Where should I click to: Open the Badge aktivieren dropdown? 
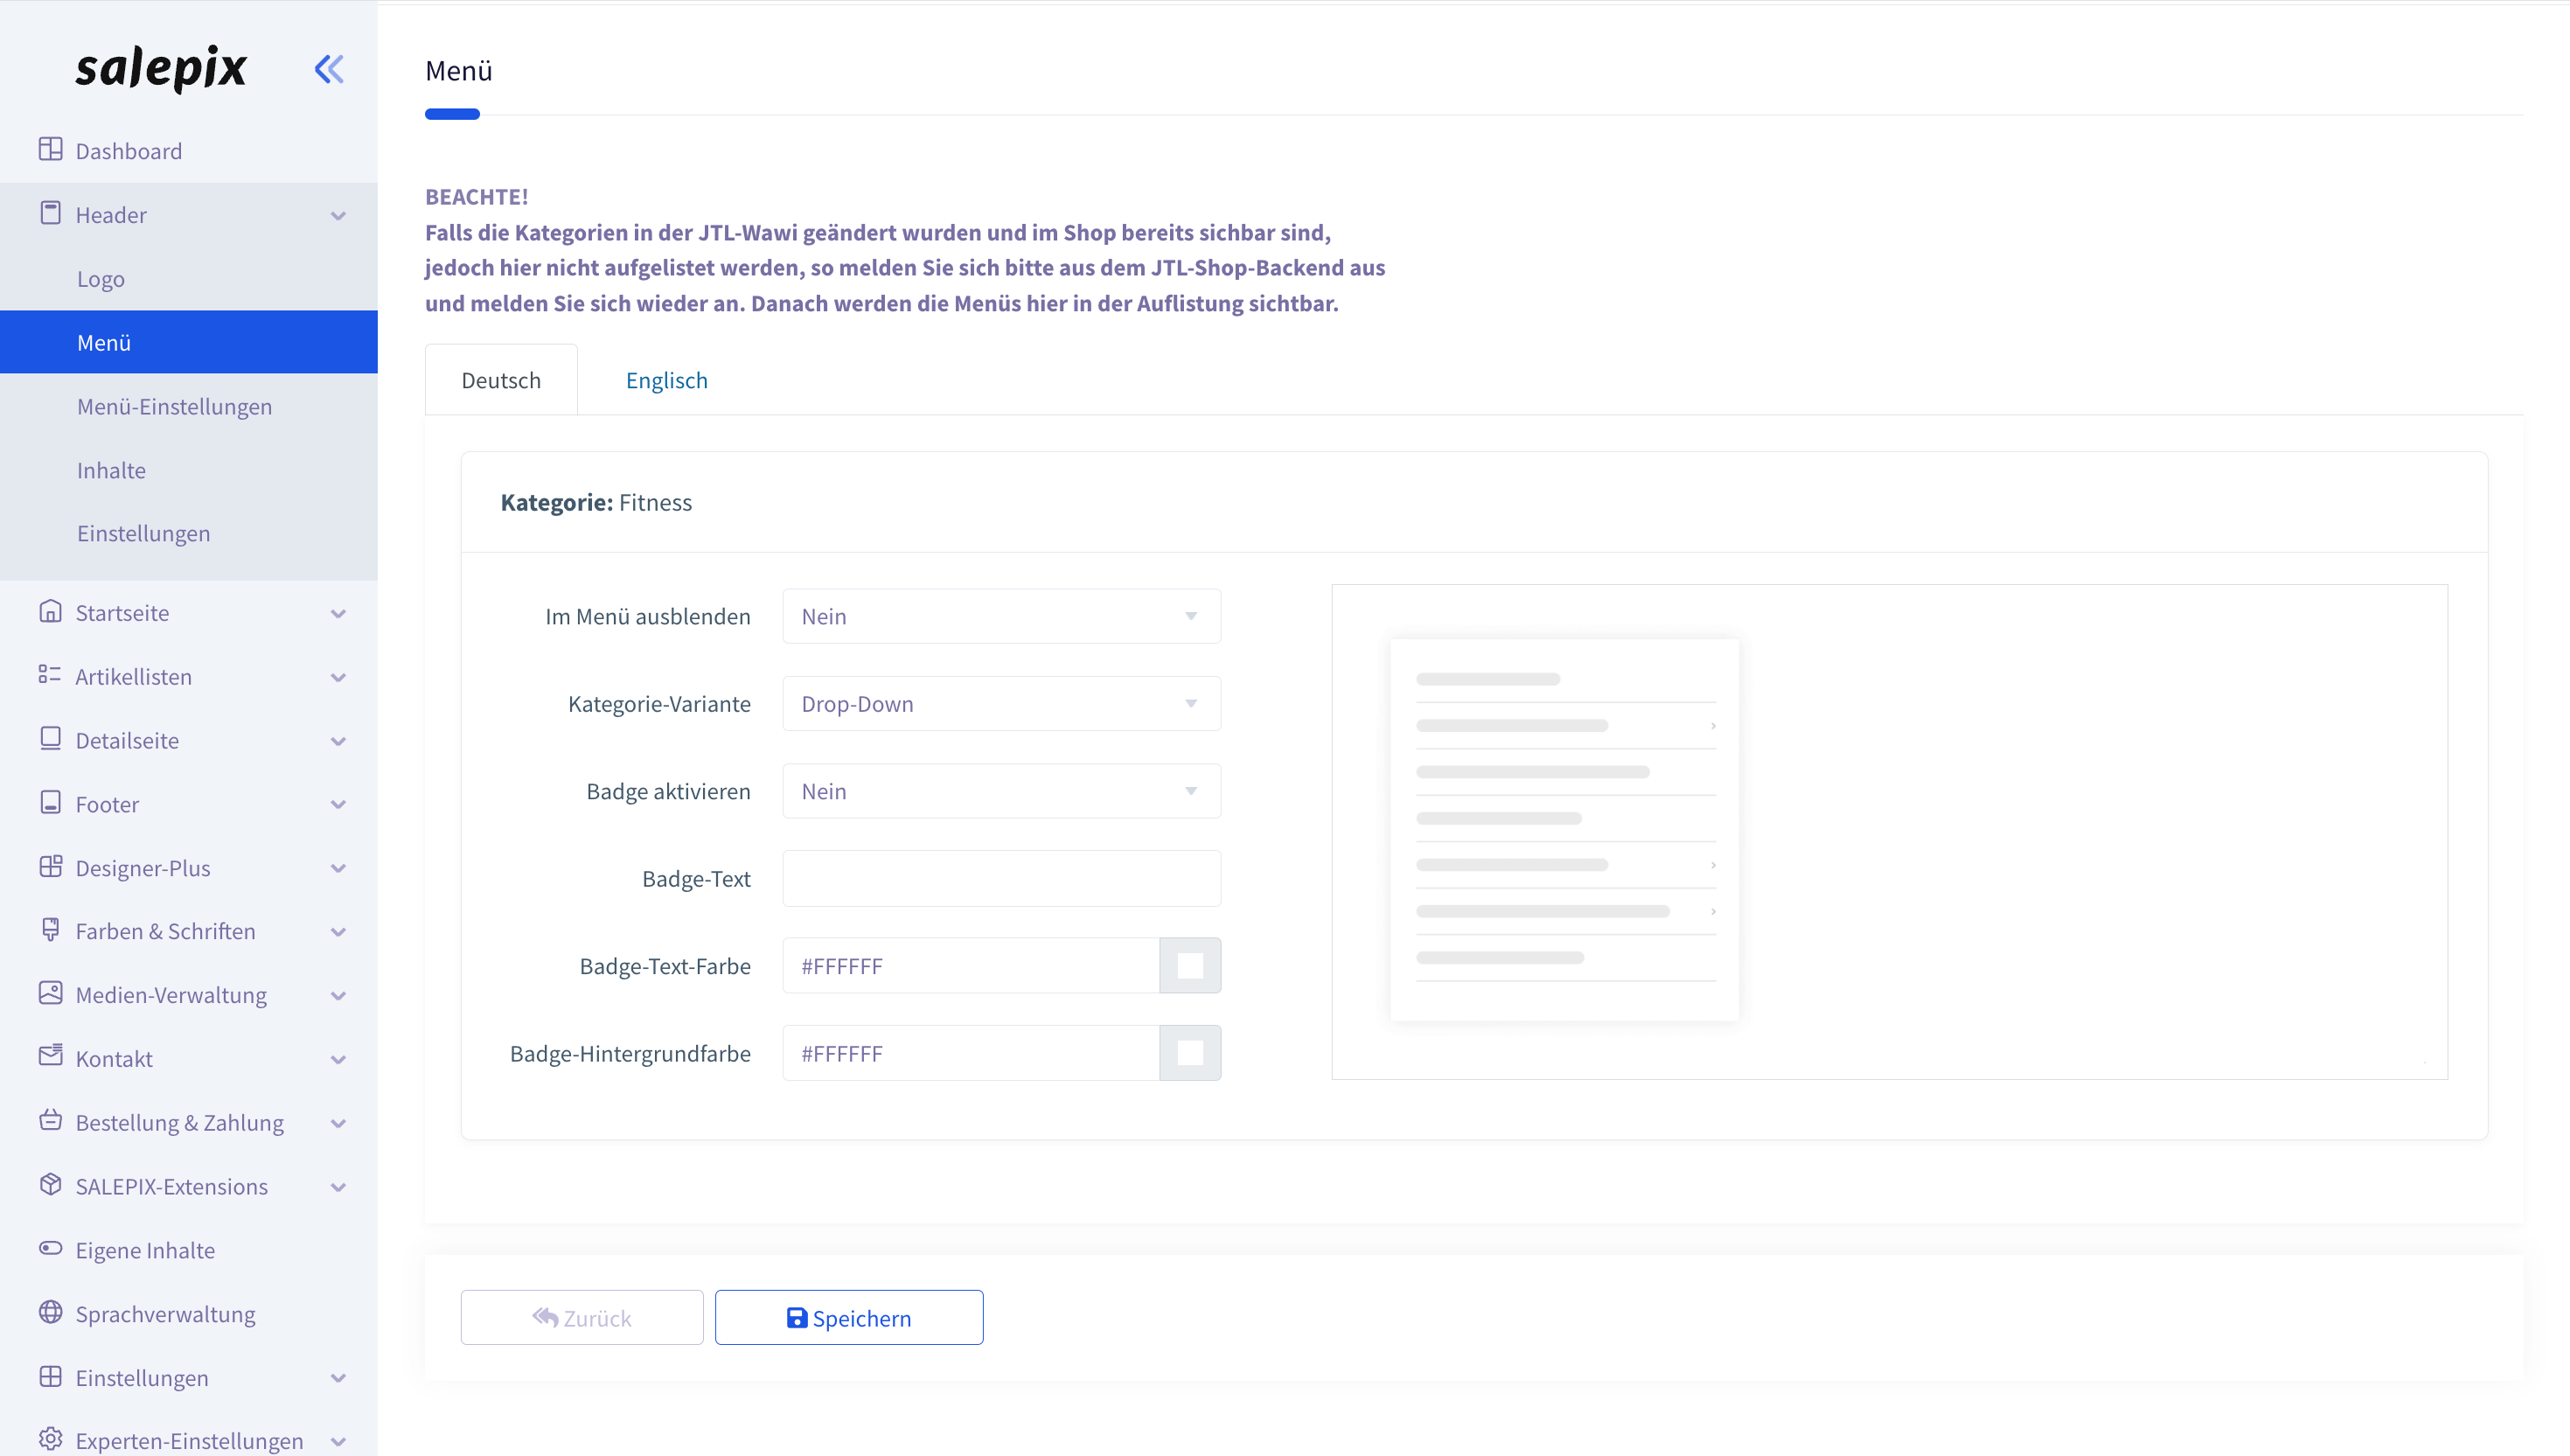1001,791
